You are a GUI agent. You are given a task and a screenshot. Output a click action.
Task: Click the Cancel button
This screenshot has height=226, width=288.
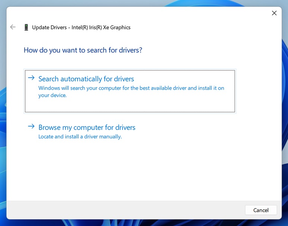[x=261, y=210]
